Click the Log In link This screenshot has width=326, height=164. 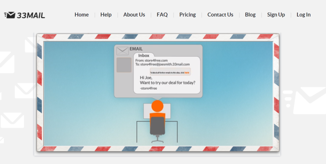[303, 15]
